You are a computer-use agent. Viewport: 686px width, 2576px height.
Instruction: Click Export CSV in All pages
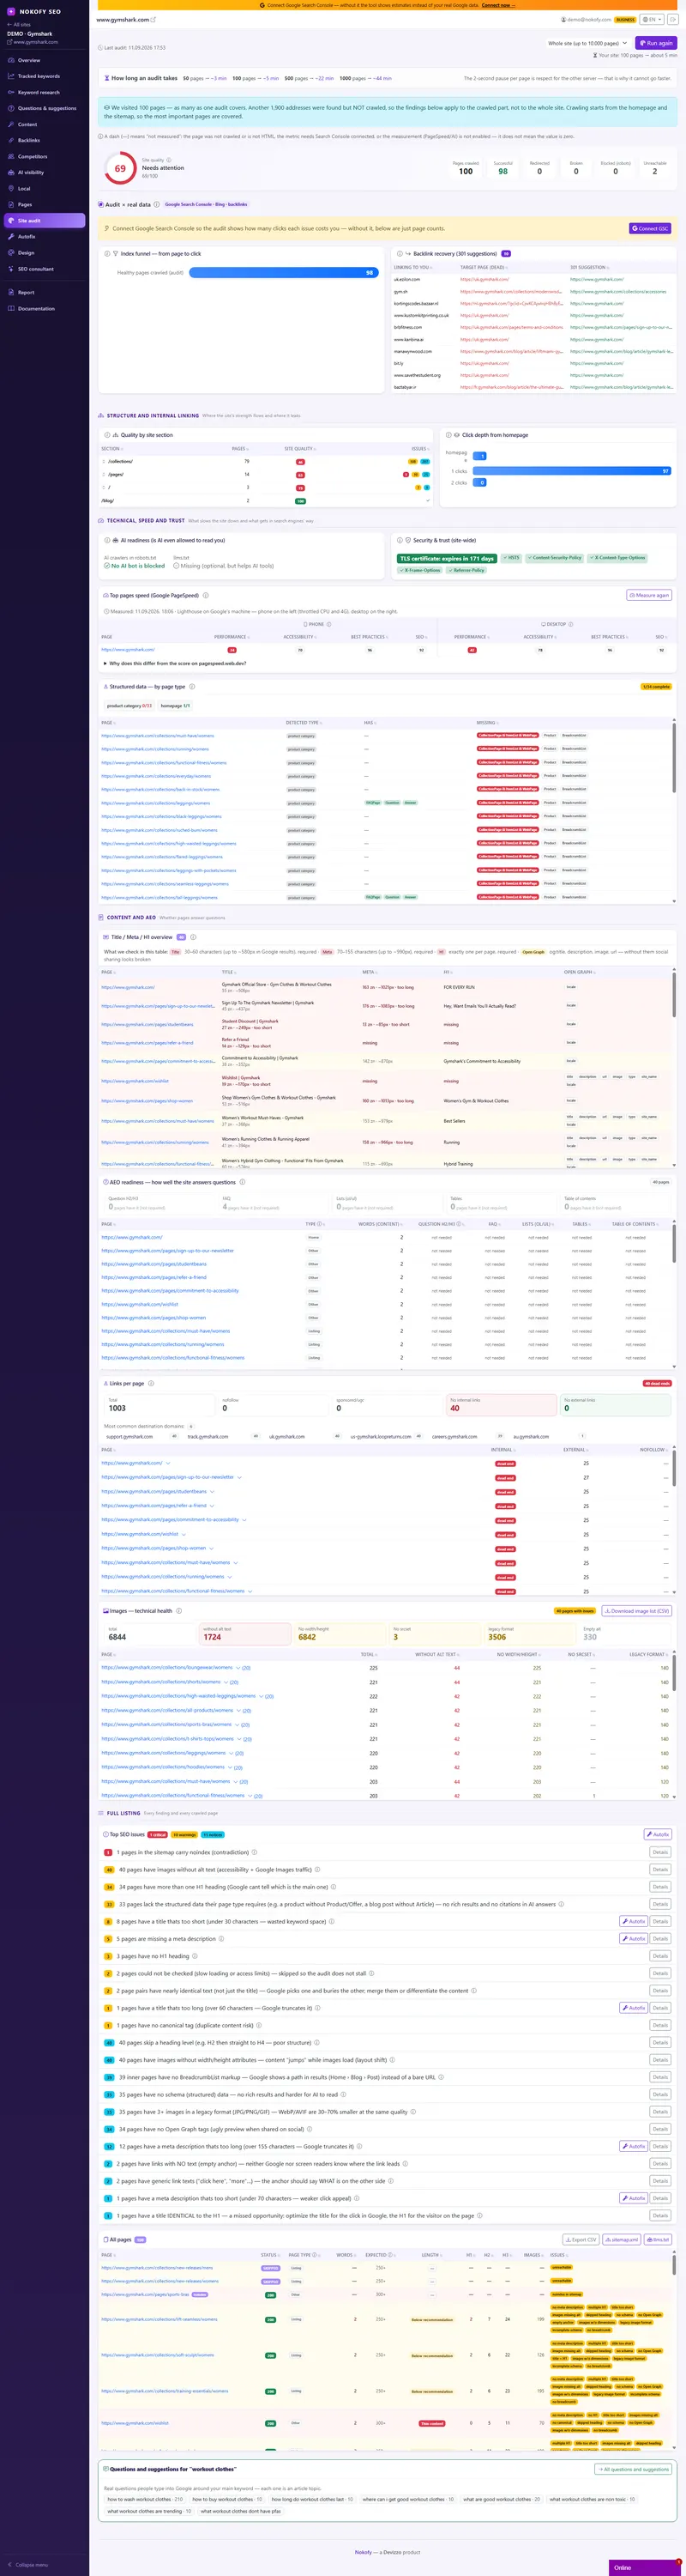[581, 2240]
